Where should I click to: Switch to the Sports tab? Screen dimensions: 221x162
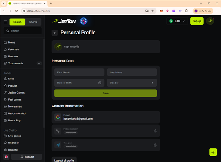[x=33, y=22]
